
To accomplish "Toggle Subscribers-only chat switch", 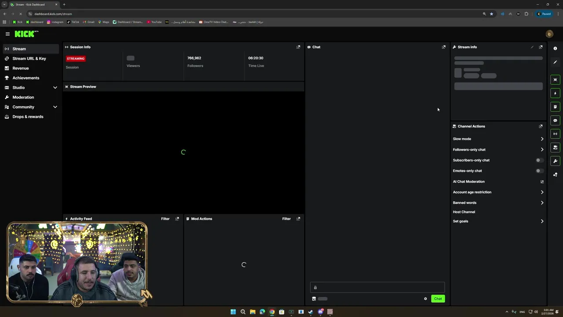I will [539, 160].
